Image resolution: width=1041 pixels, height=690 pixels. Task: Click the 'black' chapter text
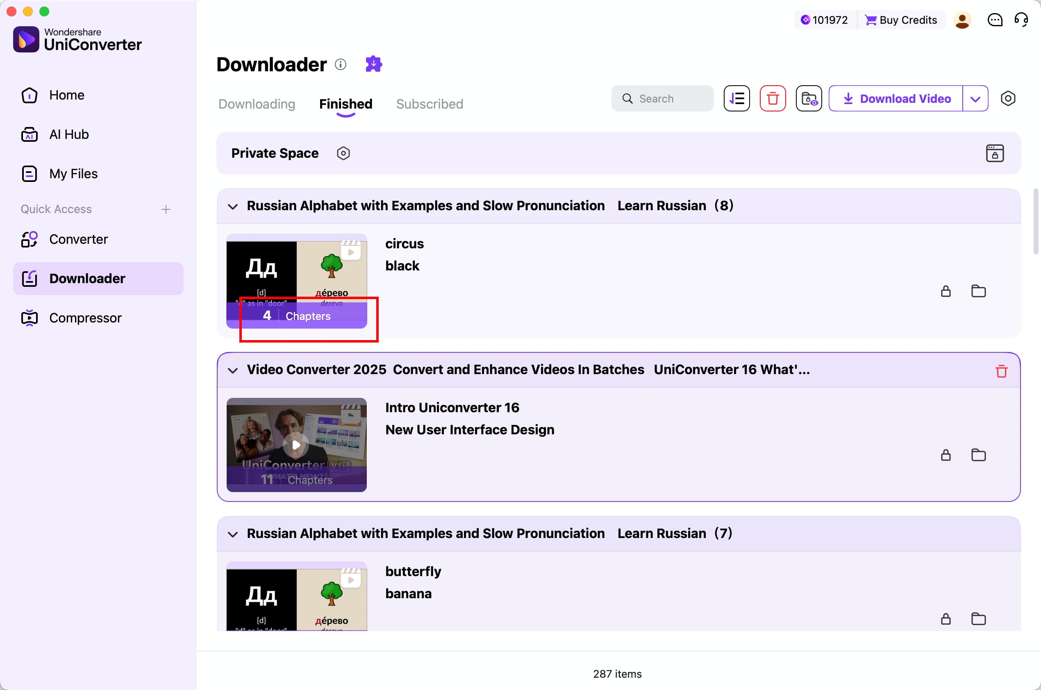[x=402, y=266]
